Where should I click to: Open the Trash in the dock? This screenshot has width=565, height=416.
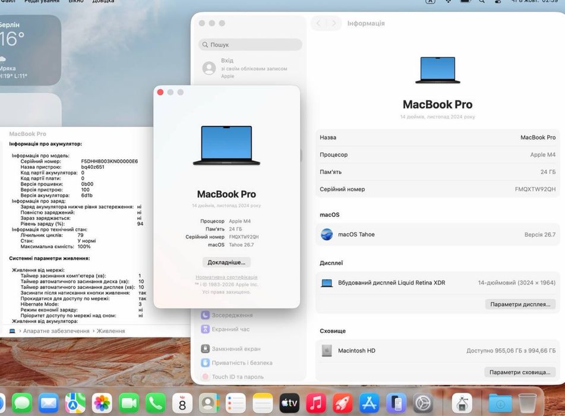(527, 403)
